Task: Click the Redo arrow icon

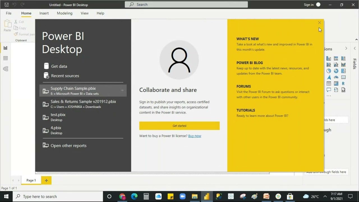Action: [22, 4]
